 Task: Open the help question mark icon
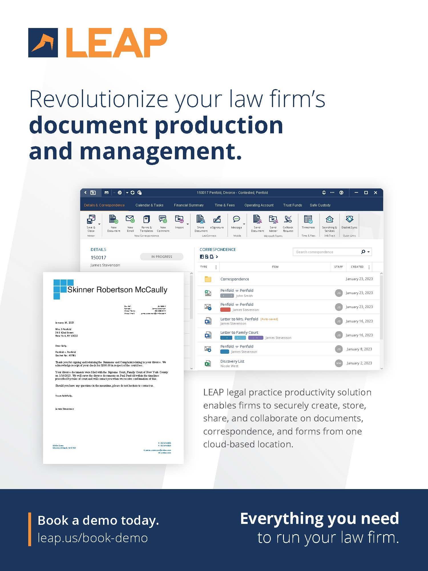point(341,193)
